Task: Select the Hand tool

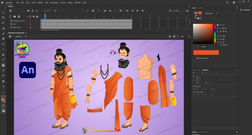Action: click(x=3, y=81)
